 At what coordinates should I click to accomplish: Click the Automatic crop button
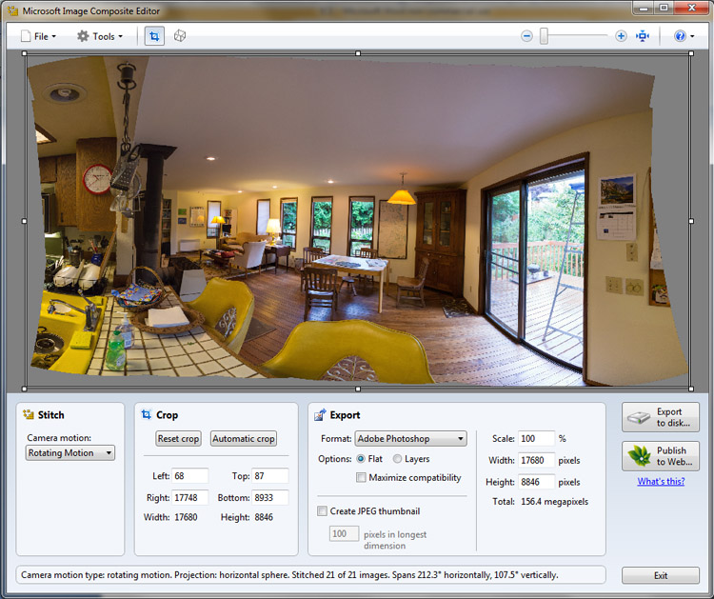click(244, 439)
